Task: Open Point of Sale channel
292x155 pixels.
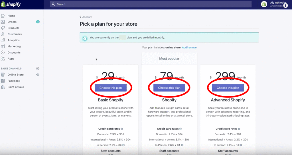Action: (16, 87)
